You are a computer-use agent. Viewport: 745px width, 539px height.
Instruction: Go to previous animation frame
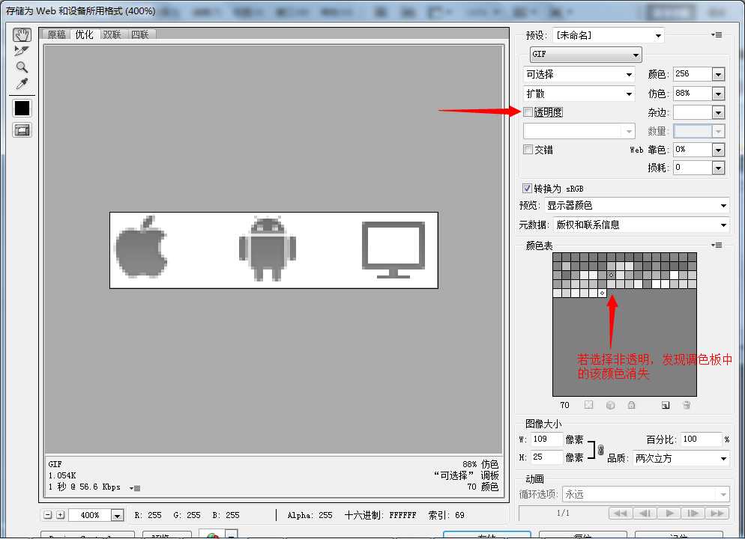point(645,513)
